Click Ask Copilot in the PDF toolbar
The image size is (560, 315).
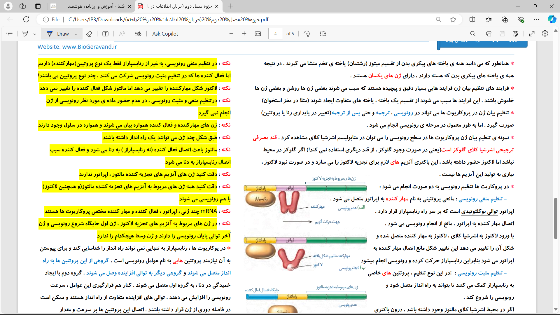pyautogui.click(x=165, y=34)
